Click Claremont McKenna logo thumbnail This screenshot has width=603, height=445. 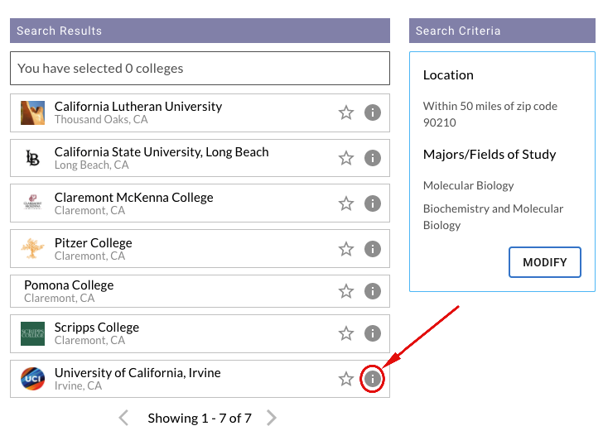[32, 202]
